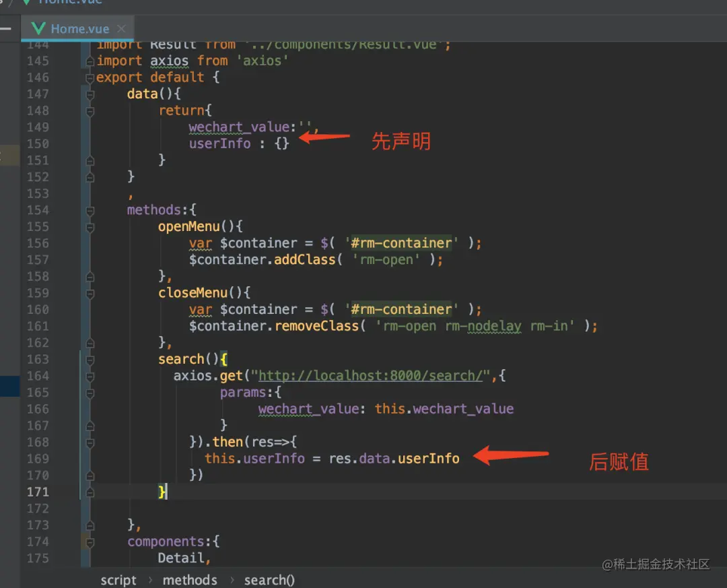Select the script breadcrumb
Image resolution: width=727 pixels, height=588 pixels.
pos(118,580)
